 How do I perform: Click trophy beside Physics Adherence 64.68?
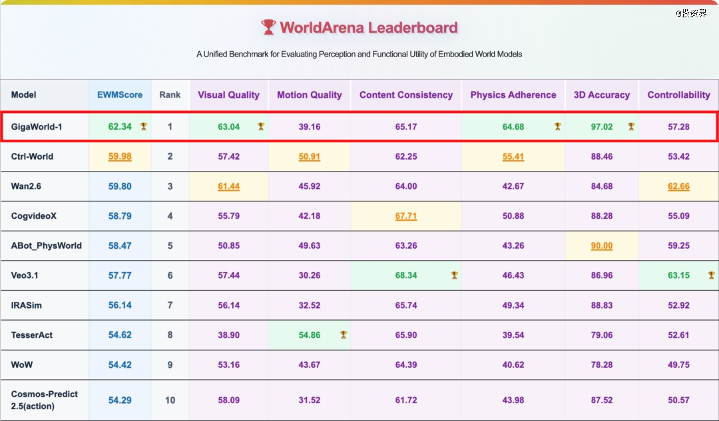pos(558,126)
